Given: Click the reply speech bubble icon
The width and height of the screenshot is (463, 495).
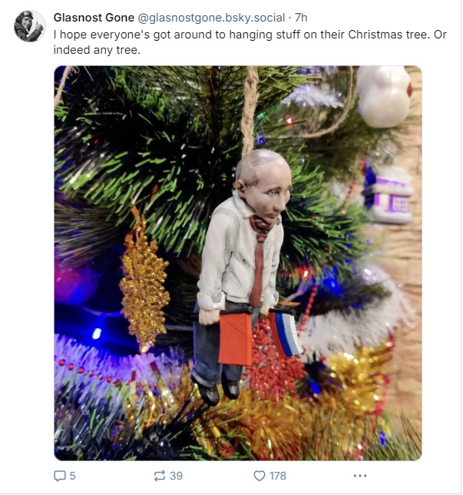Looking at the screenshot, I should [60, 476].
